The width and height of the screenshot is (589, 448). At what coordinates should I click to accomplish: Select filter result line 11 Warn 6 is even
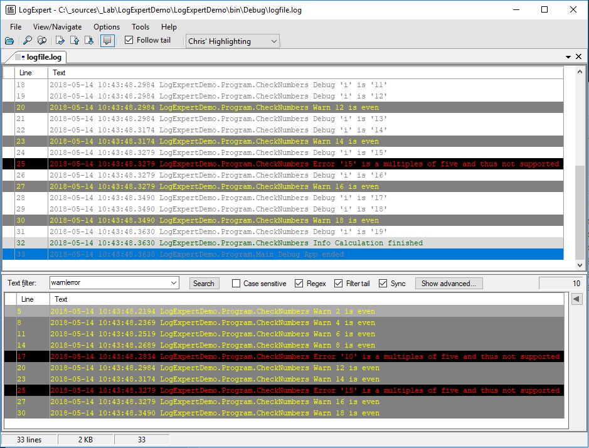tap(284, 334)
